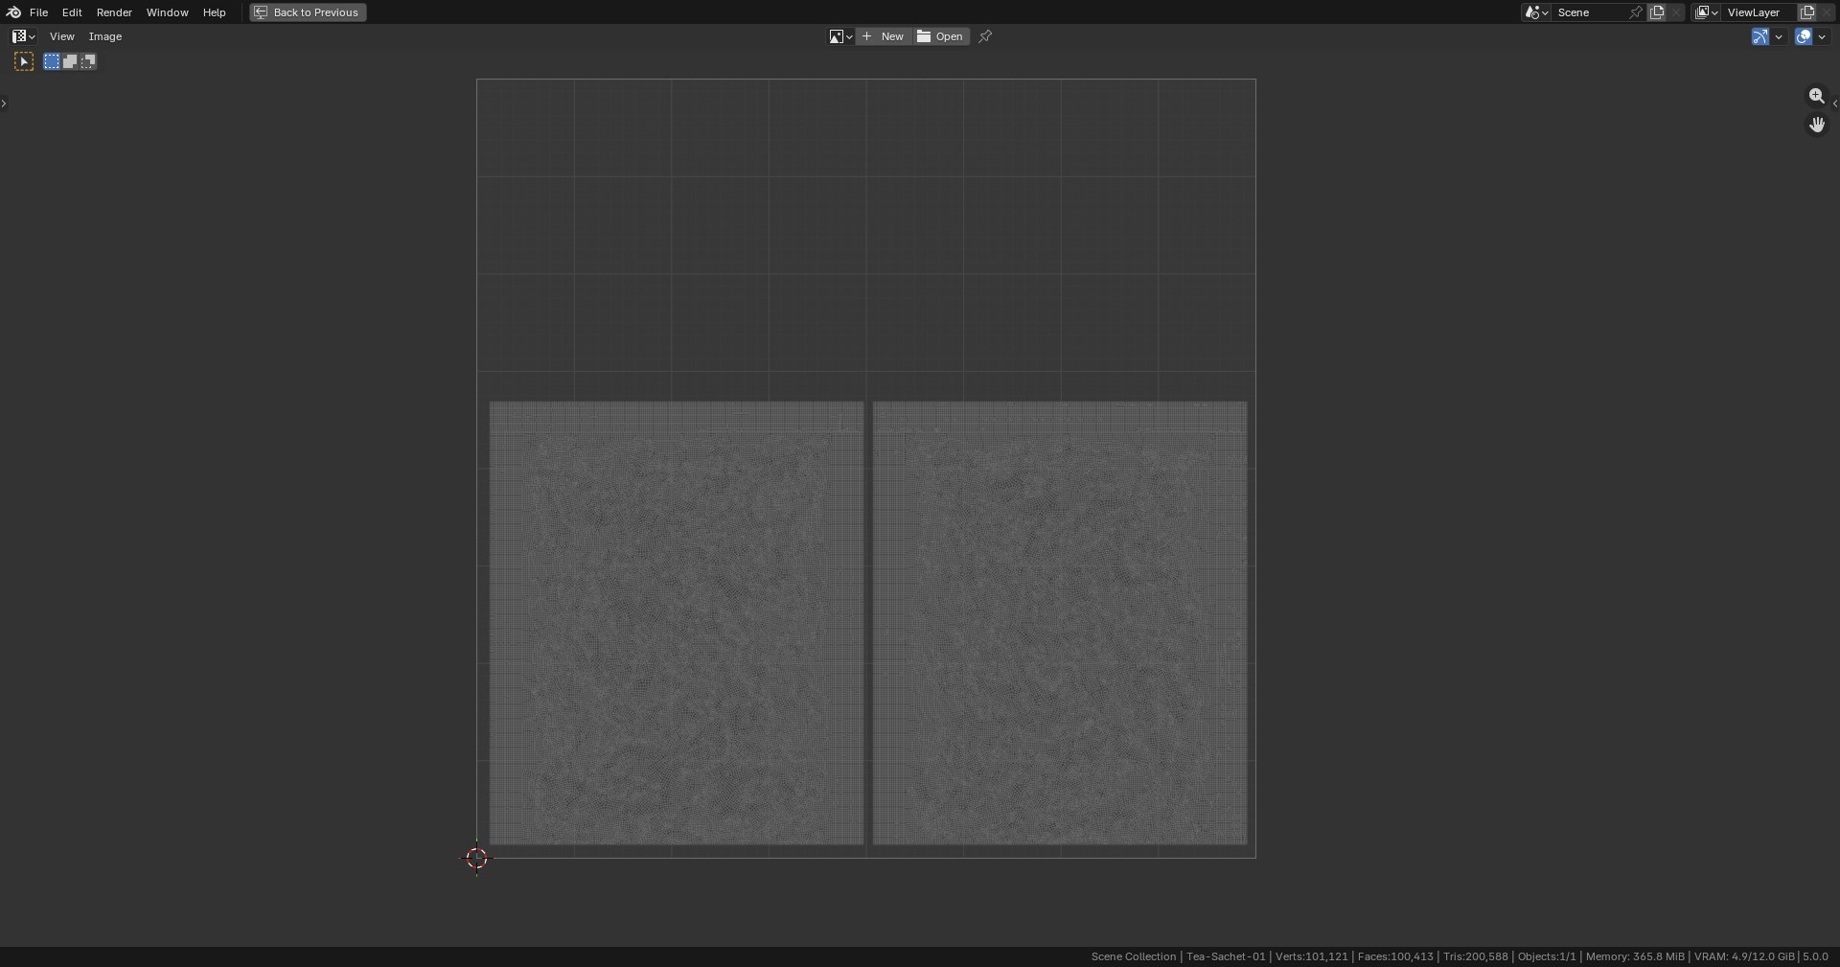Screen dimensions: 1840x967
Task: Toggle the gizmo display button
Action: click(1759, 36)
